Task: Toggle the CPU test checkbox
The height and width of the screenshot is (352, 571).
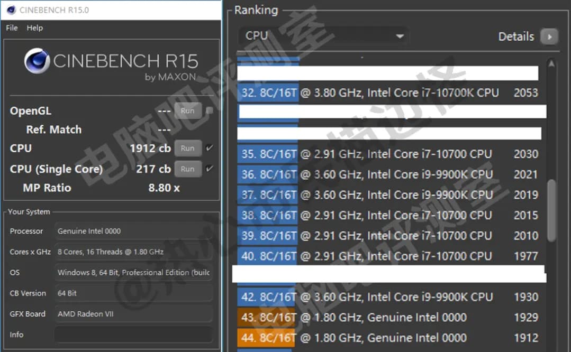Action: point(210,147)
